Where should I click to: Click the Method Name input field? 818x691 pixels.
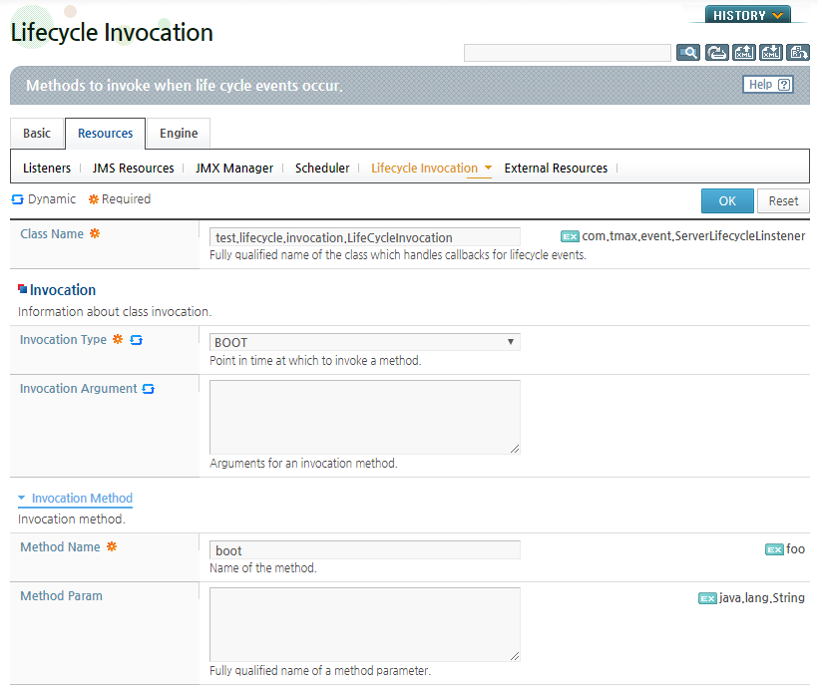[365, 550]
